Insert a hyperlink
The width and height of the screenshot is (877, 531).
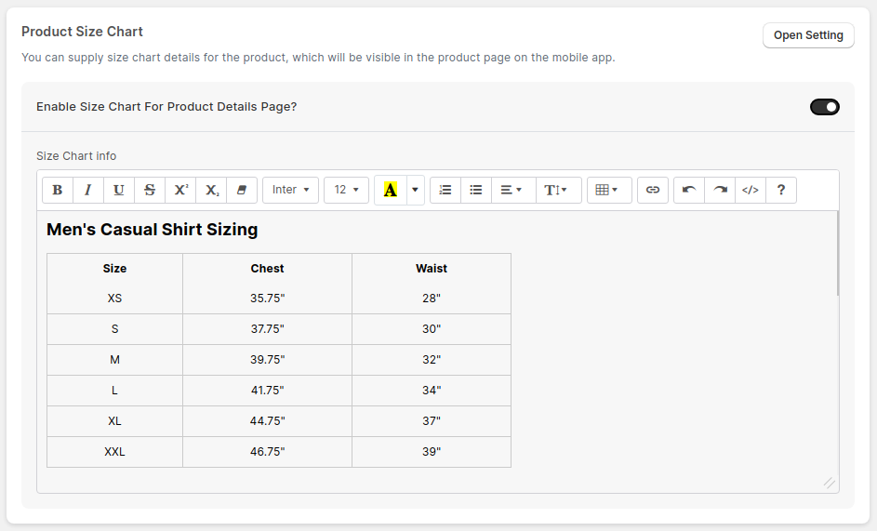653,191
